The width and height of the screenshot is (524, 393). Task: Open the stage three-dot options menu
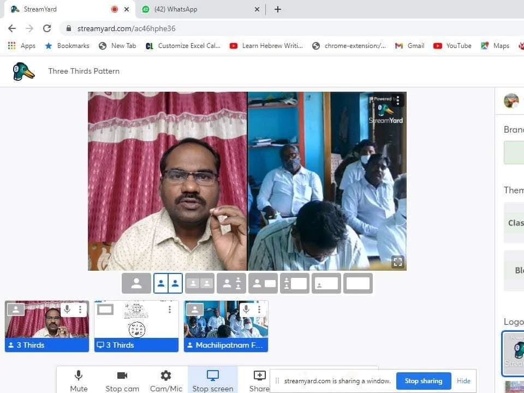tap(397, 100)
